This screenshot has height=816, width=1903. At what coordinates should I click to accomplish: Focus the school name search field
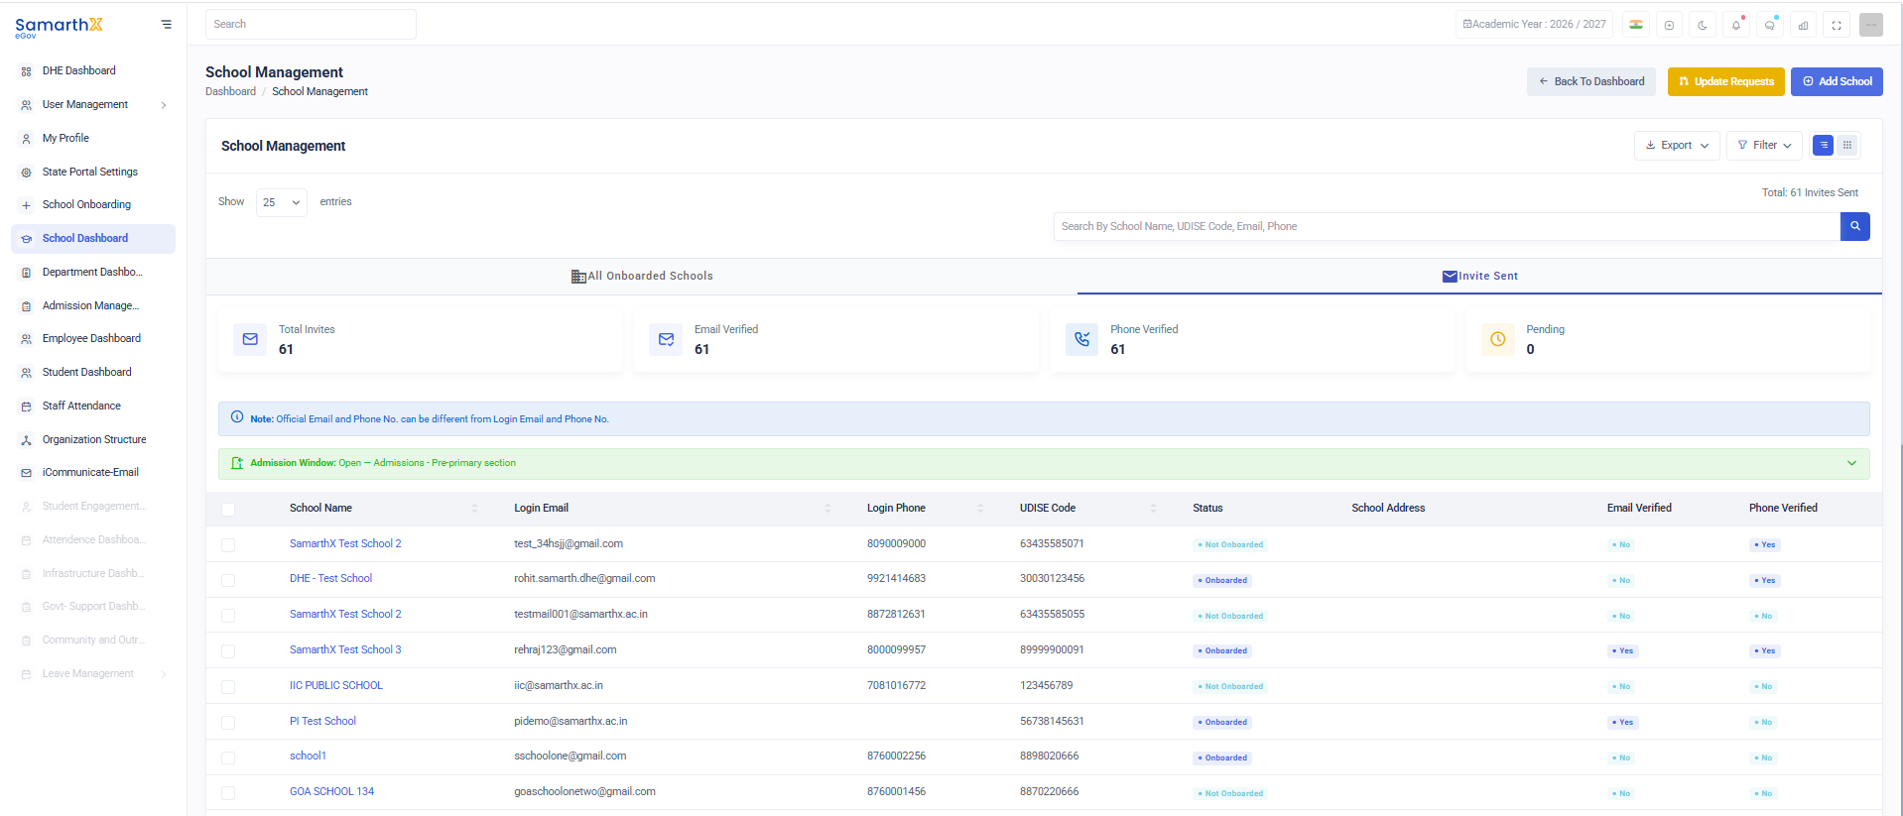pyautogui.click(x=1447, y=226)
